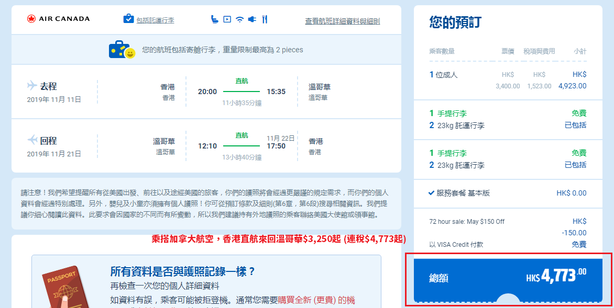This screenshot has width=614, height=308.
Task: Click the total price HK$ 4,773.00
Action: coord(556,275)
